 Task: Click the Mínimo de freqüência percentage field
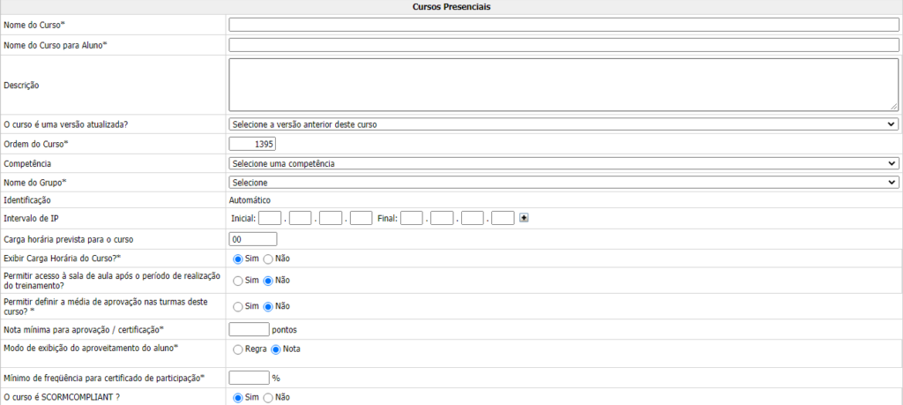coord(249,378)
